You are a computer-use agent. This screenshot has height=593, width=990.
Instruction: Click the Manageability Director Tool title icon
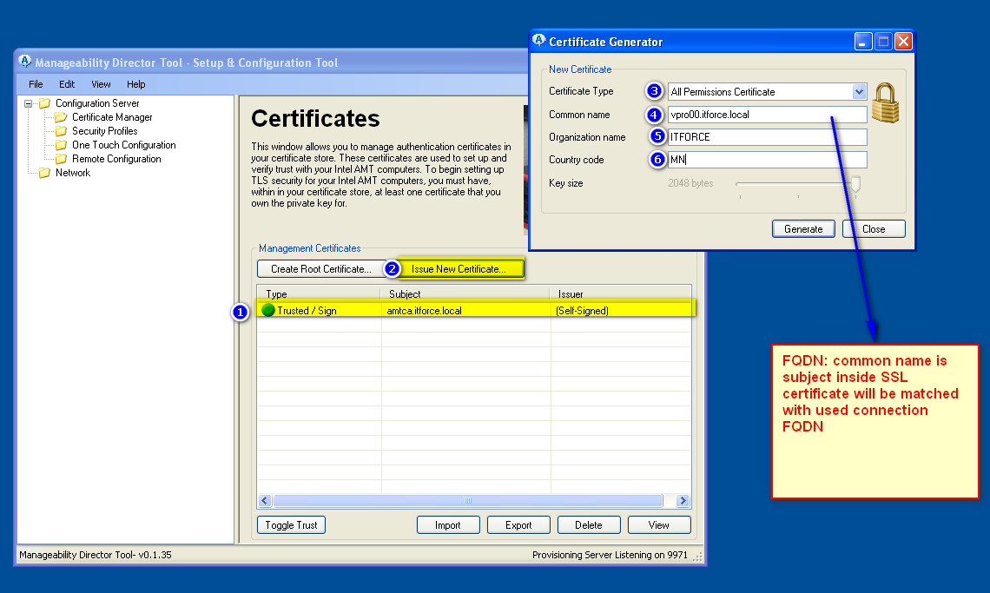tap(24, 62)
